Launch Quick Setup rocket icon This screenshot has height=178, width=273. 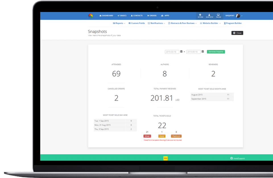(210, 16)
